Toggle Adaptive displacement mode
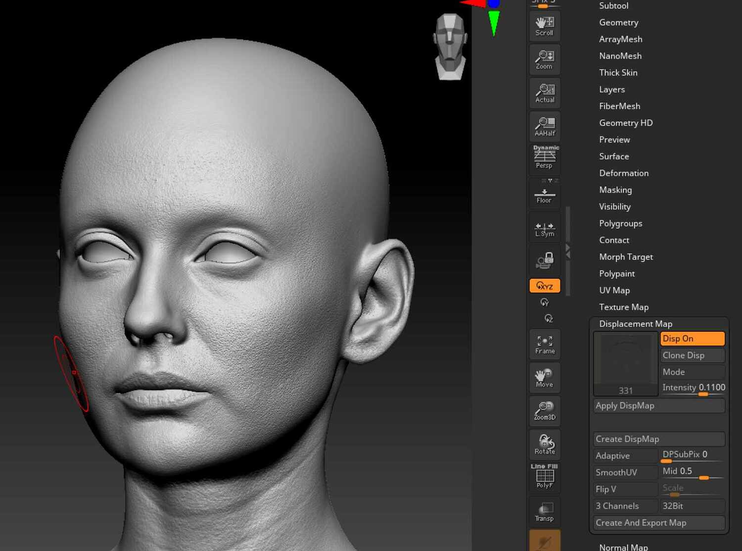This screenshot has height=551, width=742. pyautogui.click(x=625, y=455)
